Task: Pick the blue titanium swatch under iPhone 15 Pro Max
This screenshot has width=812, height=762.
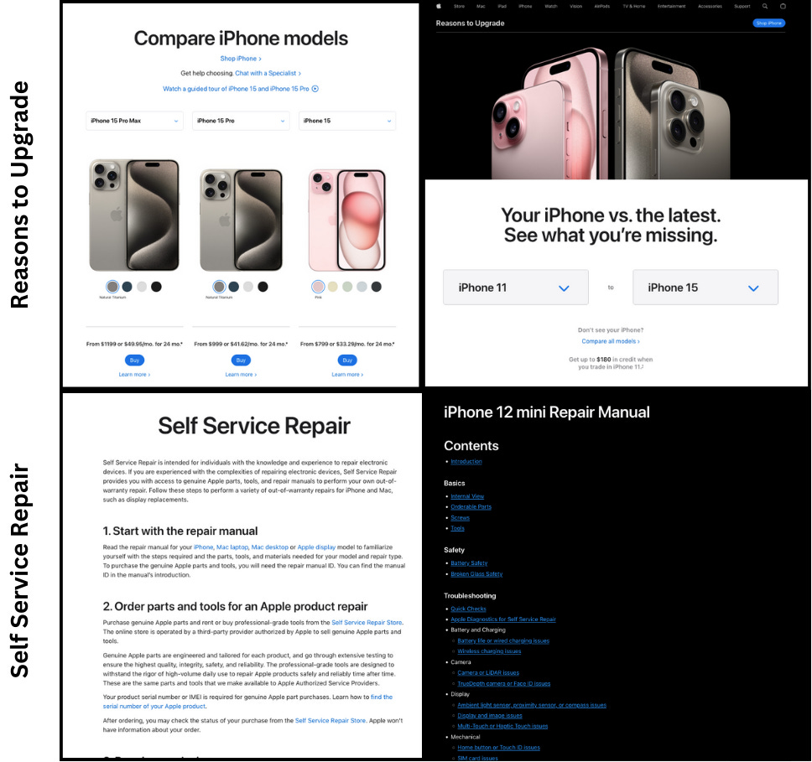Action: click(x=127, y=286)
